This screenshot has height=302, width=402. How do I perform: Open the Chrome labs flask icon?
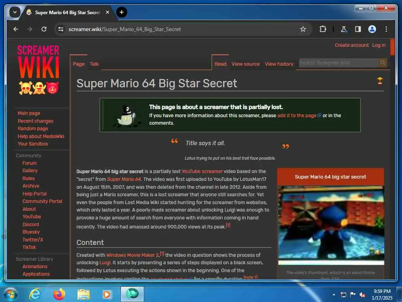[x=344, y=29]
